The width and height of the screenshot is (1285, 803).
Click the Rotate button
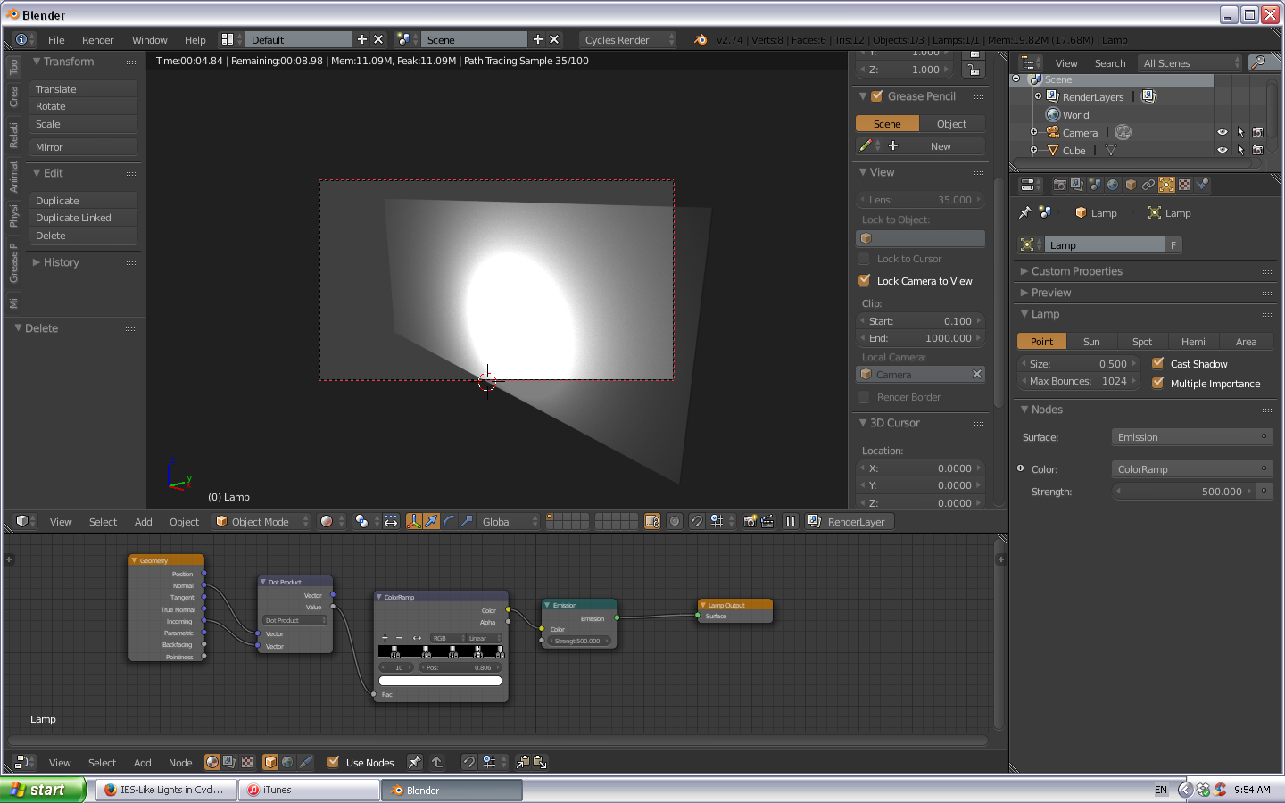83,106
